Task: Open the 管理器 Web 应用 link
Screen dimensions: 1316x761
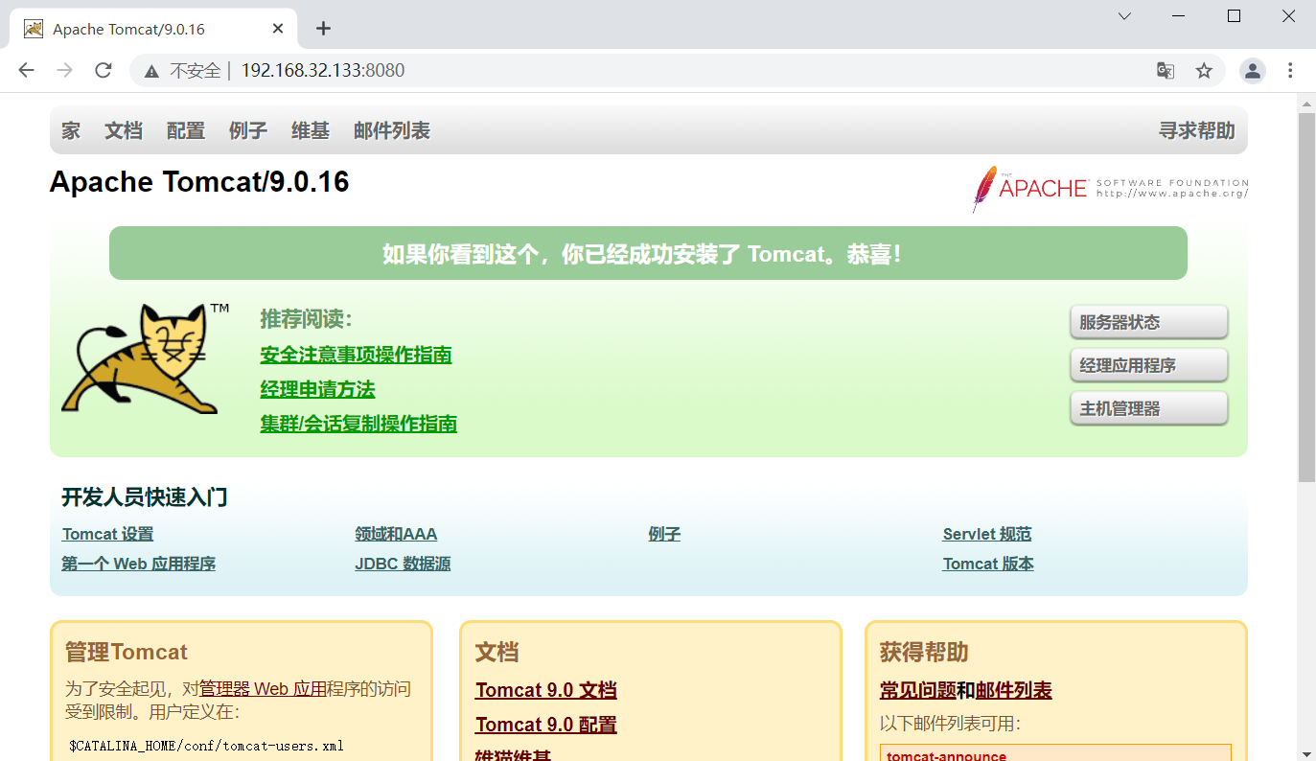Action: [x=263, y=688]
